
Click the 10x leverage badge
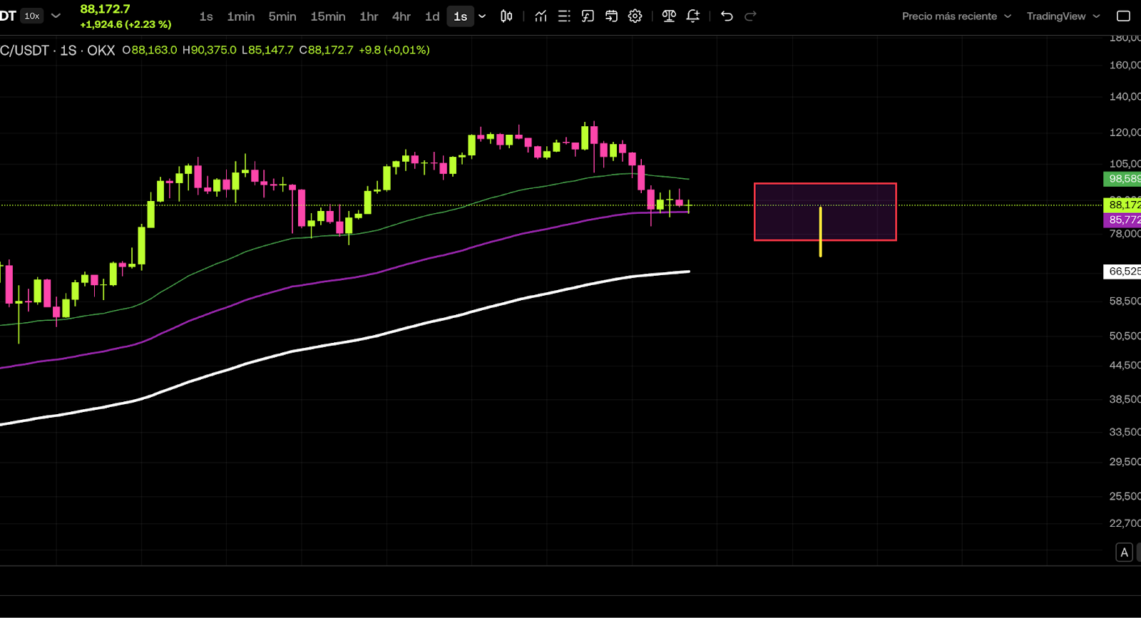point(32,16)
